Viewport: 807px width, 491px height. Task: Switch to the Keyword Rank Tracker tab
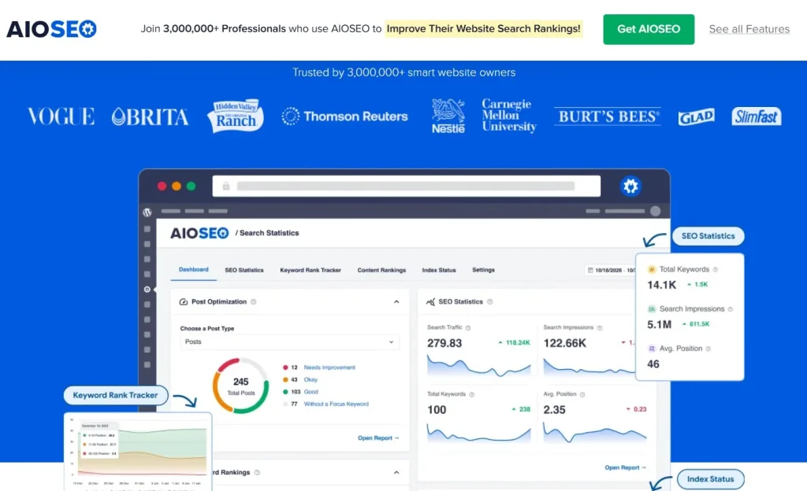tap(311, 269)
